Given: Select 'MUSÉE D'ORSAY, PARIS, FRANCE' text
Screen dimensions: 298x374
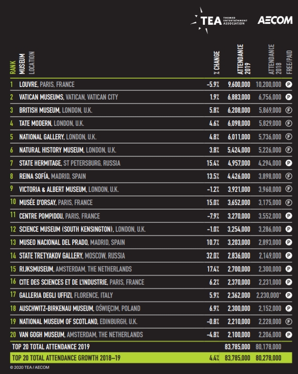Looking at the screenshot, I should [x=56, y=203].
